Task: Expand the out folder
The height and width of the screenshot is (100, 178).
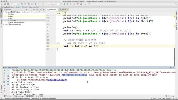Action: click(x=6, y=16)
